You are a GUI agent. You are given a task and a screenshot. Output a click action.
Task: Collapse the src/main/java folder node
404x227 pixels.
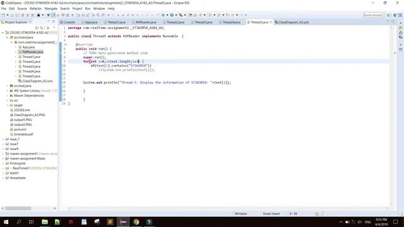(7, 38)
